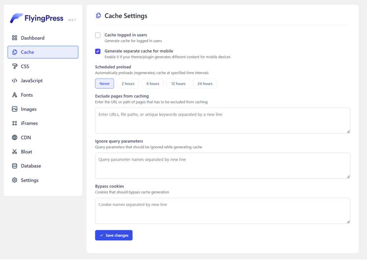367x260 pixels.
Task: Enable the Cache logged in users checkbox
Action: (98, 35)
